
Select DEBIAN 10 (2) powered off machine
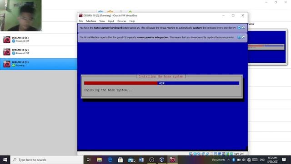(x=38, y=52)
